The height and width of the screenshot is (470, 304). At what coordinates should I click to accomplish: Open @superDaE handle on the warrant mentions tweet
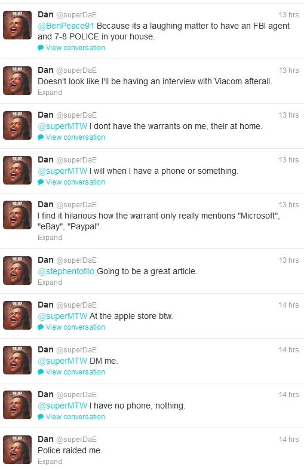coord(76,205)
